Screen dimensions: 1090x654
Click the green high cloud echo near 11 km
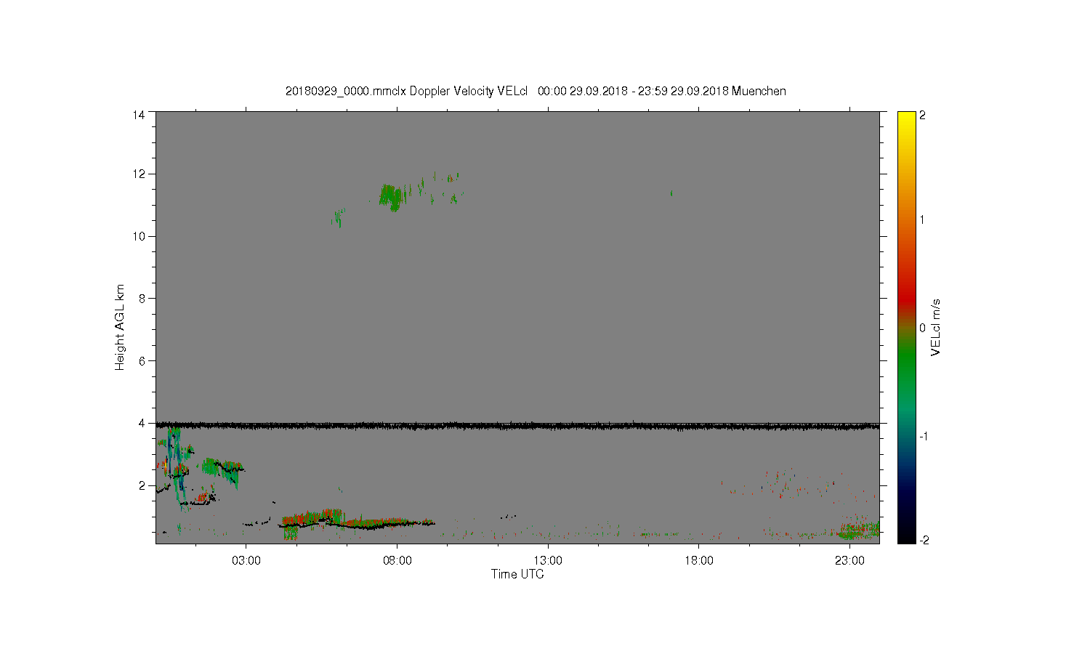pos(391,196)
